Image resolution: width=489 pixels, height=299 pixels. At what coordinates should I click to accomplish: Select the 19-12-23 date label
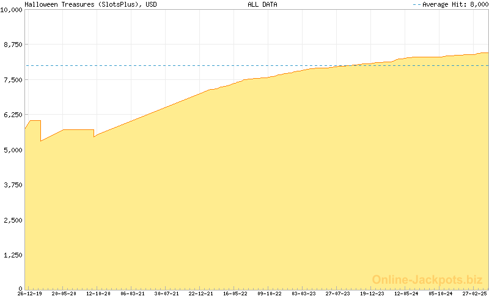pyautogui.click(x=372, y=294)
